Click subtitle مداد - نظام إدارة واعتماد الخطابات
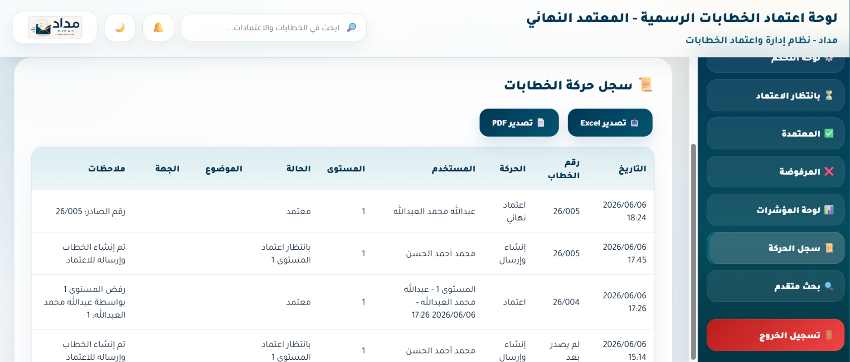This screenshot has width=850, height=362. coord(761,40)
